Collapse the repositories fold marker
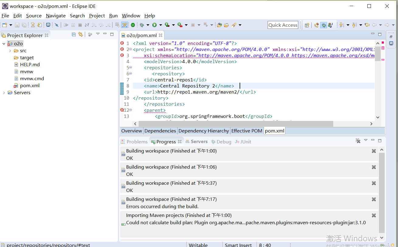 click(x=131, y=67)
